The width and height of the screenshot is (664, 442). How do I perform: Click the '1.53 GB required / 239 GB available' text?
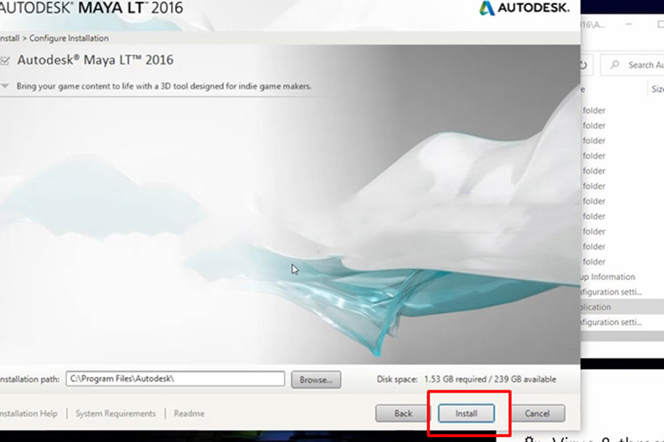click(490, 379)
